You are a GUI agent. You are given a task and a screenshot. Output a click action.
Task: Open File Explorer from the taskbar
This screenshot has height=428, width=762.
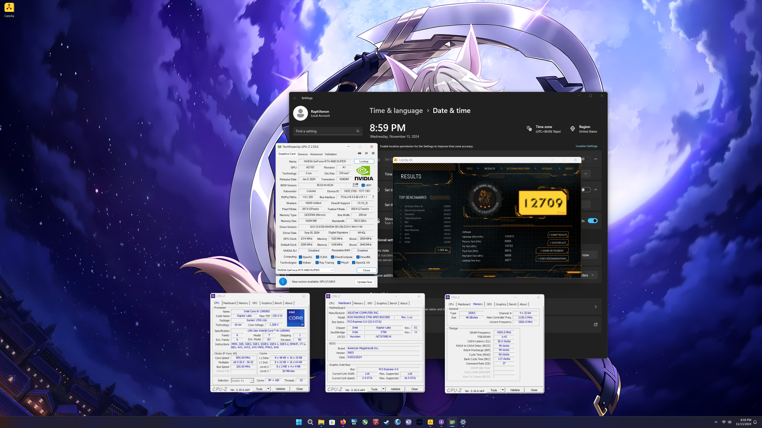[321, 422]
